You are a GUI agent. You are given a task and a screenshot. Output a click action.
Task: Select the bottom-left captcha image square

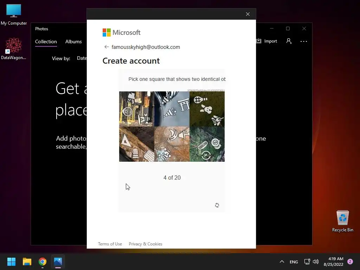137,144
